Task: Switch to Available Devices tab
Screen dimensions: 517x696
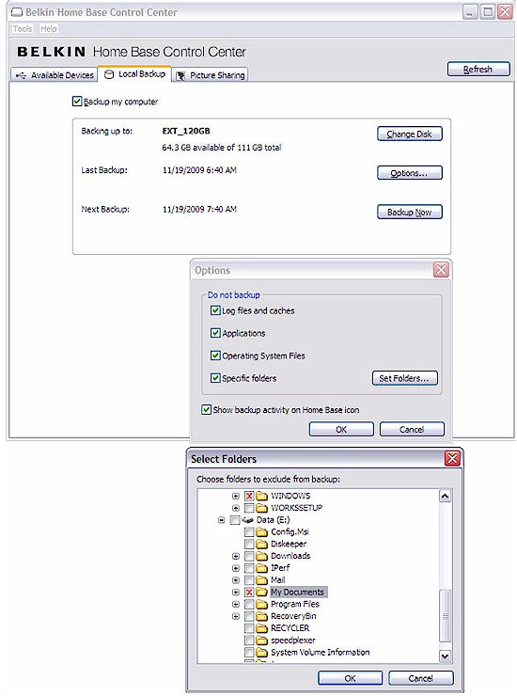Action: (x=55, y=75)
